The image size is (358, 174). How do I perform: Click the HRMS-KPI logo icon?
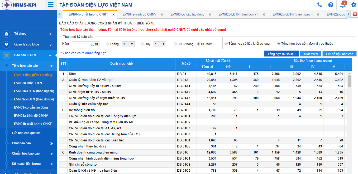click(x=7, y=5)
